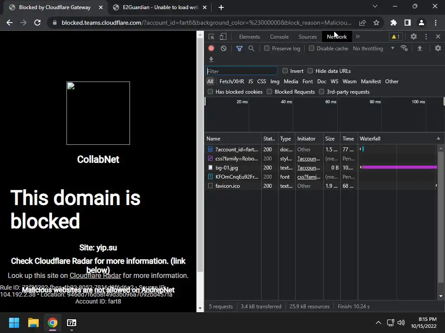Bookmark this tab with the star icon
Image resolution: width=445 pixels, height=333 pixels.
pyautogui.click(x=376, y=23)
